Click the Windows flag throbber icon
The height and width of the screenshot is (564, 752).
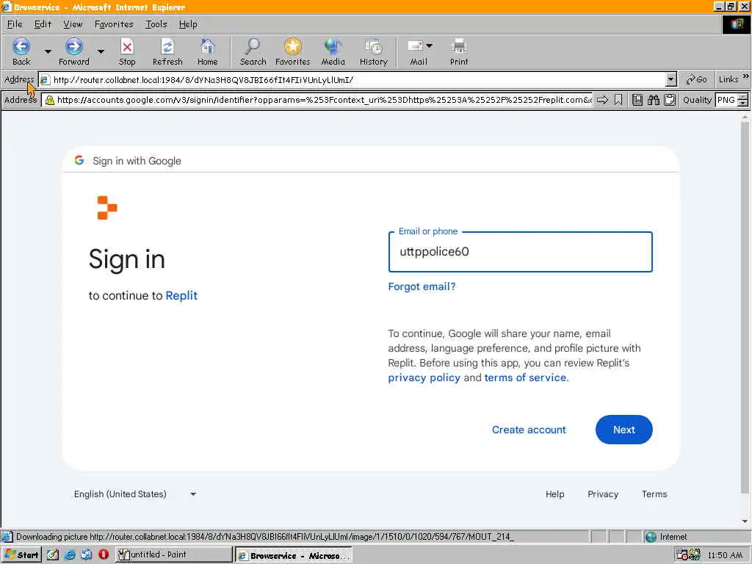(x=737, y=24)
